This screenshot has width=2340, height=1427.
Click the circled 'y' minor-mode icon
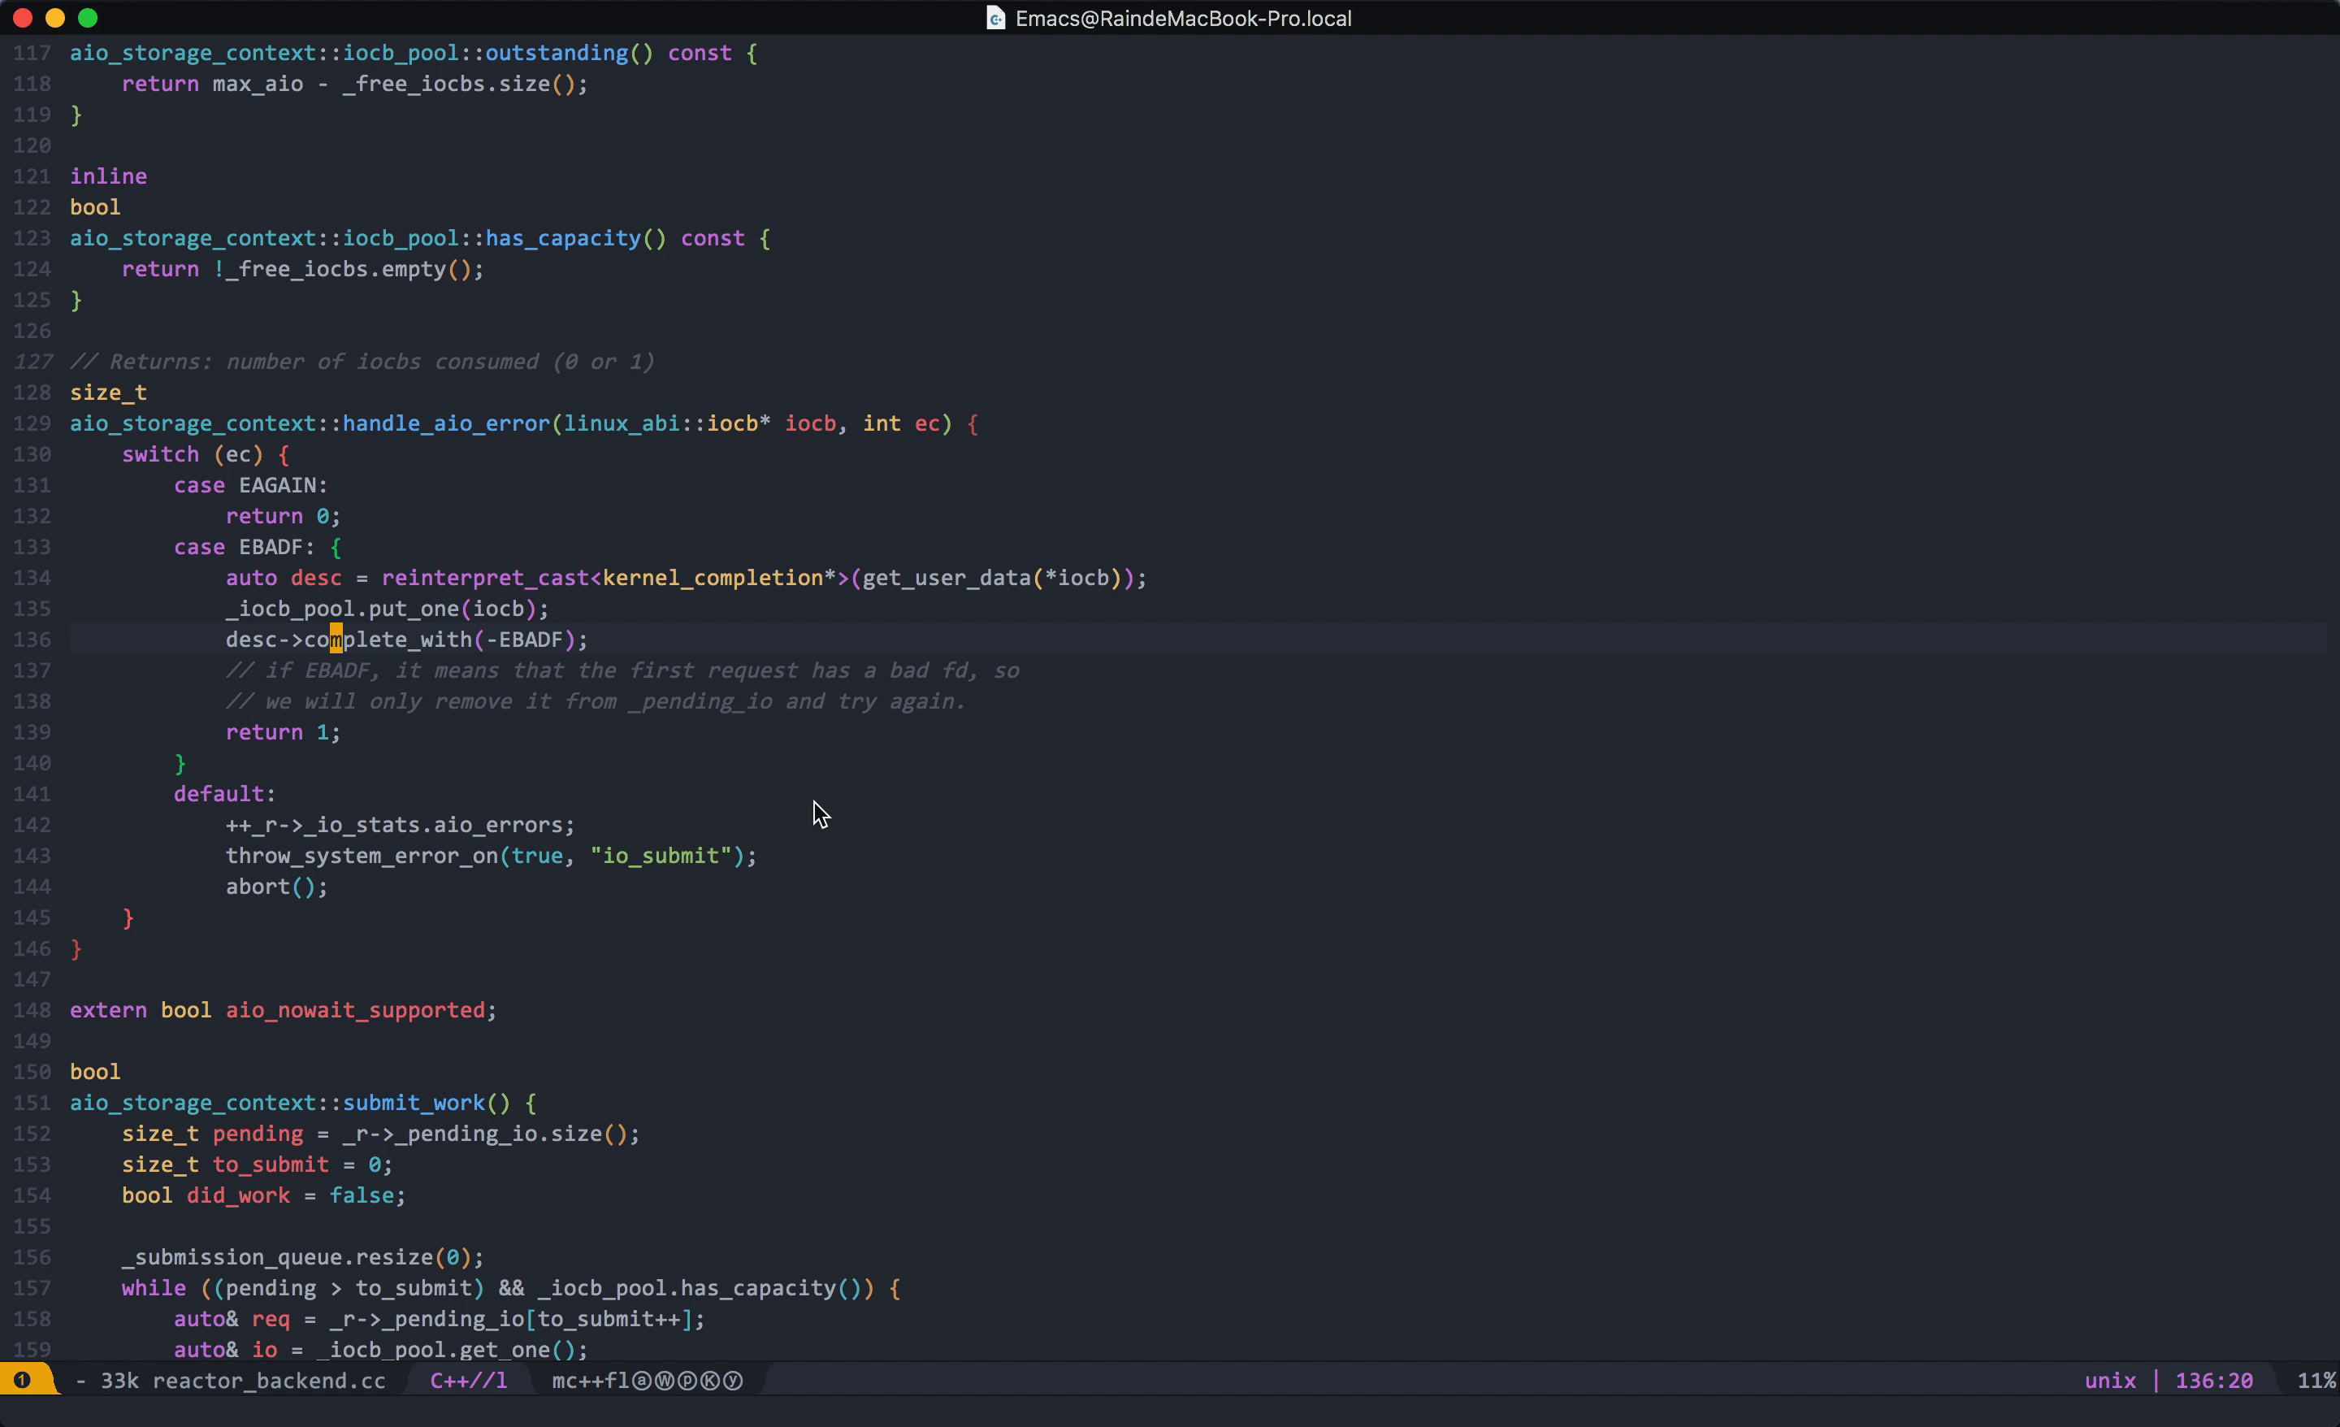pos(733,1381)
